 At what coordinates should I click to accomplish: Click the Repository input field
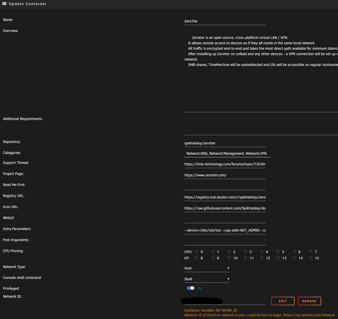coord(225,143)
